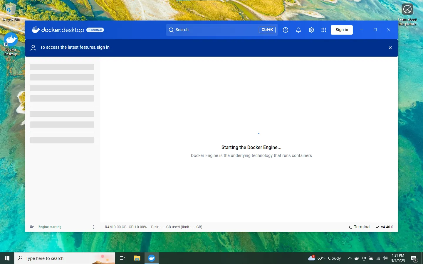The height and width of the screenshot is (264, 423).
Task: Open Docker Desktop settings gear icon
Action: 311,30
